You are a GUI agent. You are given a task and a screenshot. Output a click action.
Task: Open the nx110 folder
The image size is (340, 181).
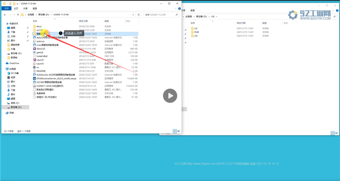point(39,30)
